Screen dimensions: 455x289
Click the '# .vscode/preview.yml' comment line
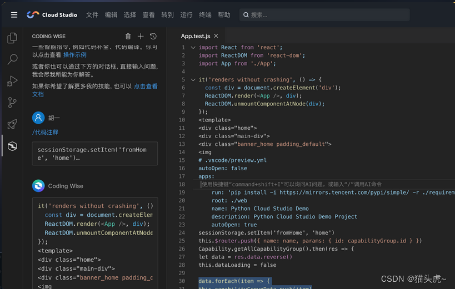(x=232, y=160)
